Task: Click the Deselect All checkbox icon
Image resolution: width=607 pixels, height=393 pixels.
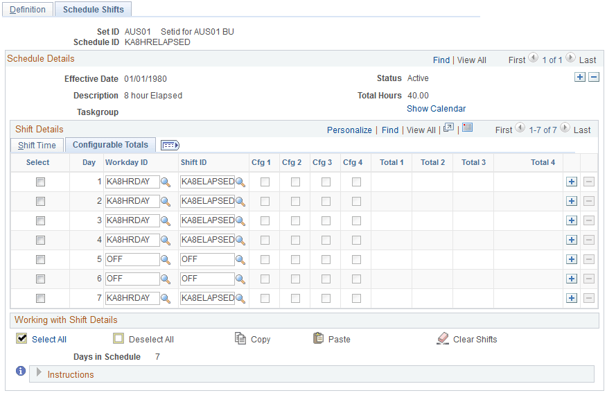Action: click(x=118, y=339)
